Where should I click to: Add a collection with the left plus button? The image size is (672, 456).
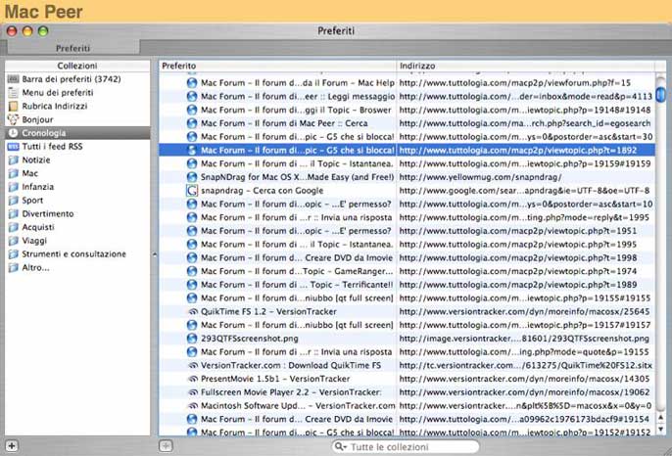12,446
